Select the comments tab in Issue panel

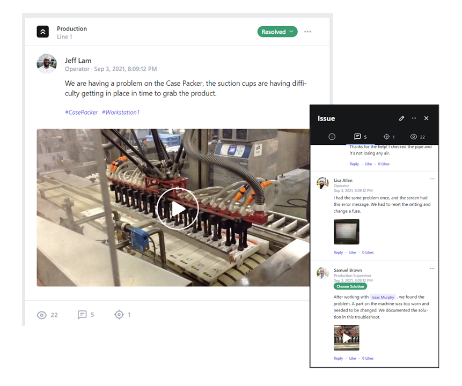[x=358, y=137]
